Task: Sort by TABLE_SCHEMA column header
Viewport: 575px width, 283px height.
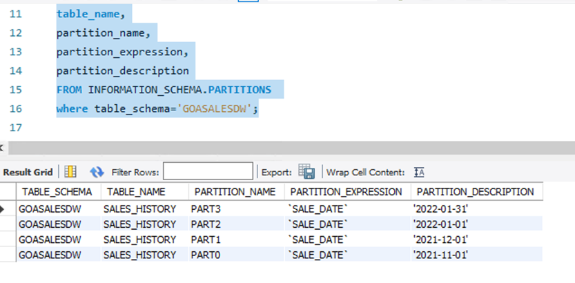Action: click(x=57, y=192)
